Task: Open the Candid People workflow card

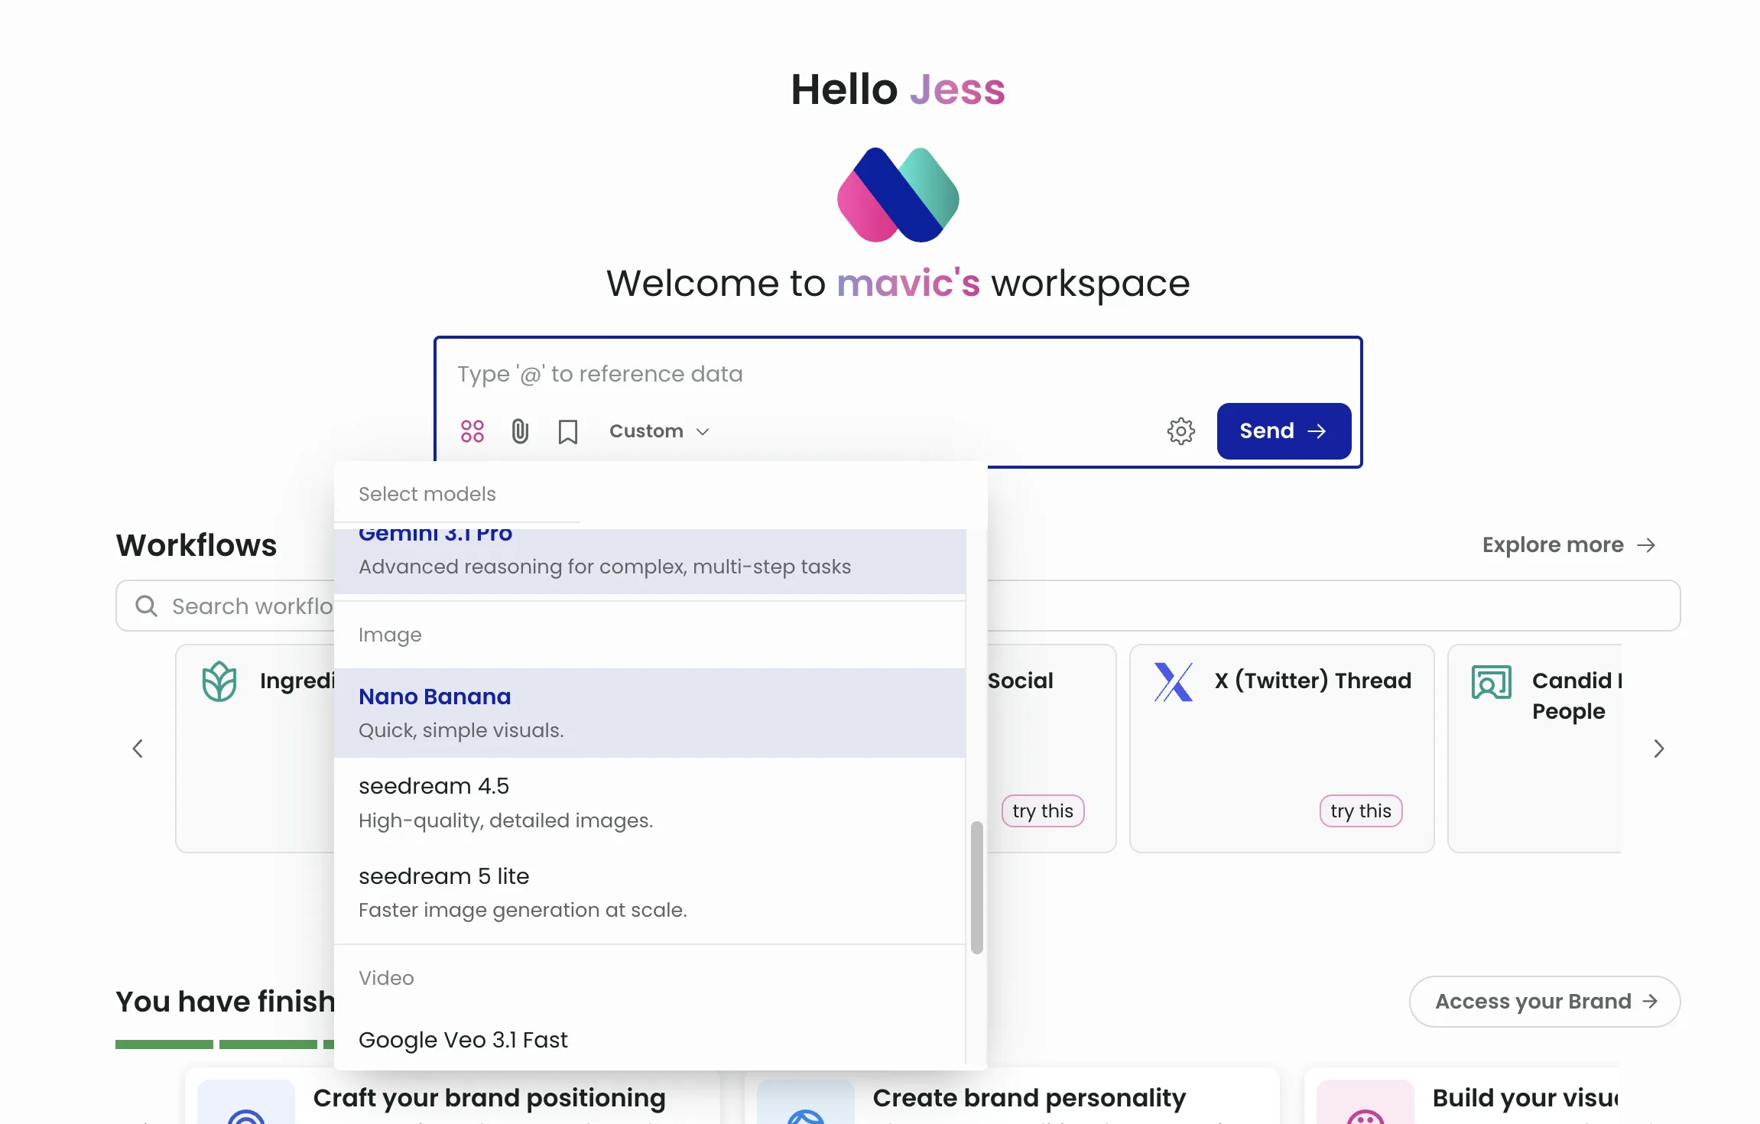Action: 1535,749
